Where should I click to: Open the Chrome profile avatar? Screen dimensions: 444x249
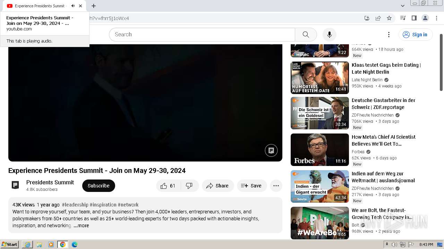tap(425, 18)
